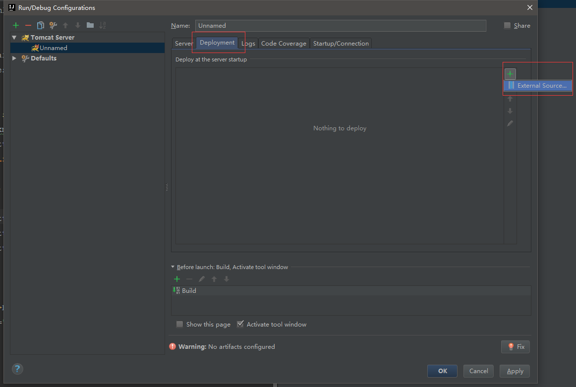The width and height of the screenshot is (576, 387).
Task: Open the Logs tab
Action: click(x=248, y=43)
